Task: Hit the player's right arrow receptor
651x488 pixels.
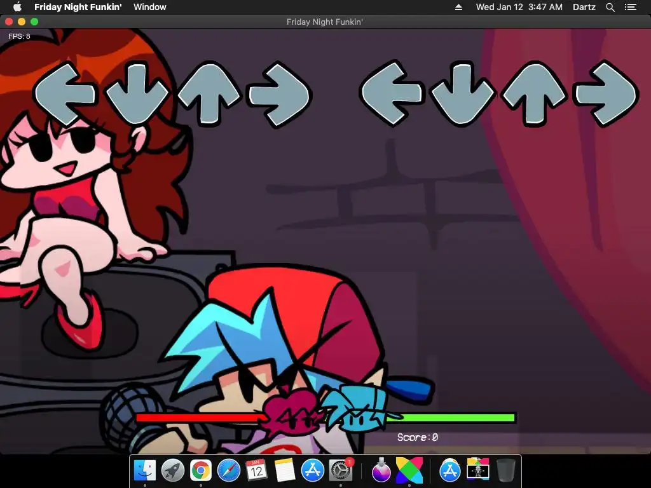Action: [x=606, y=94]
